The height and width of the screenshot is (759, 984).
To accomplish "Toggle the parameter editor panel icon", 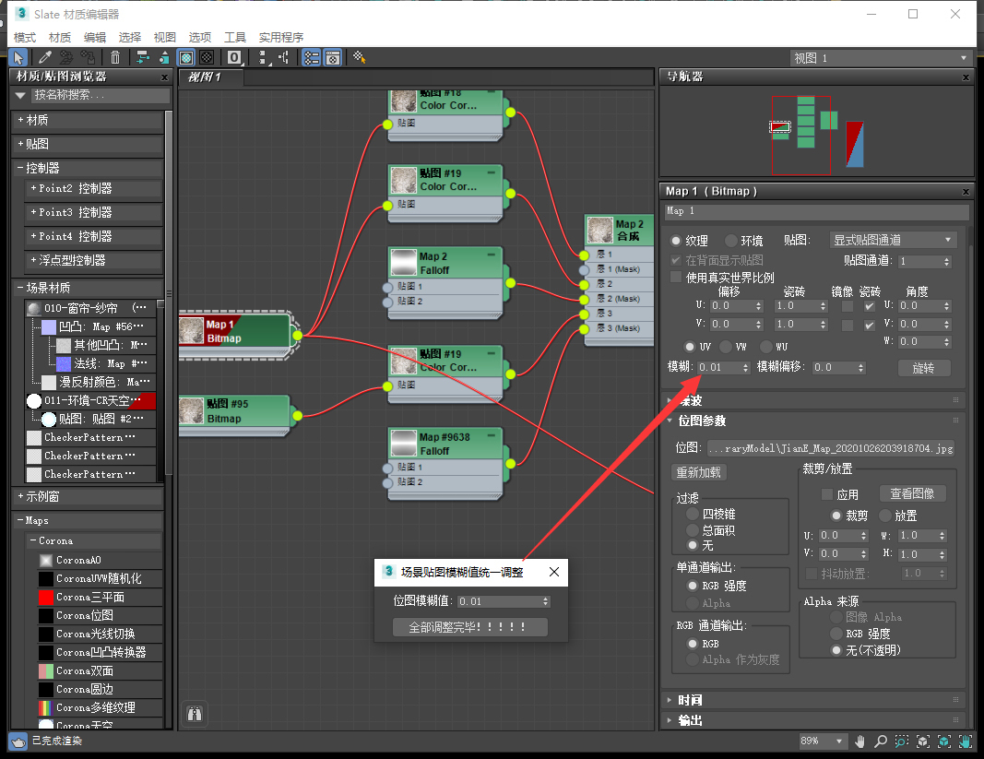I will click(333, 57).
